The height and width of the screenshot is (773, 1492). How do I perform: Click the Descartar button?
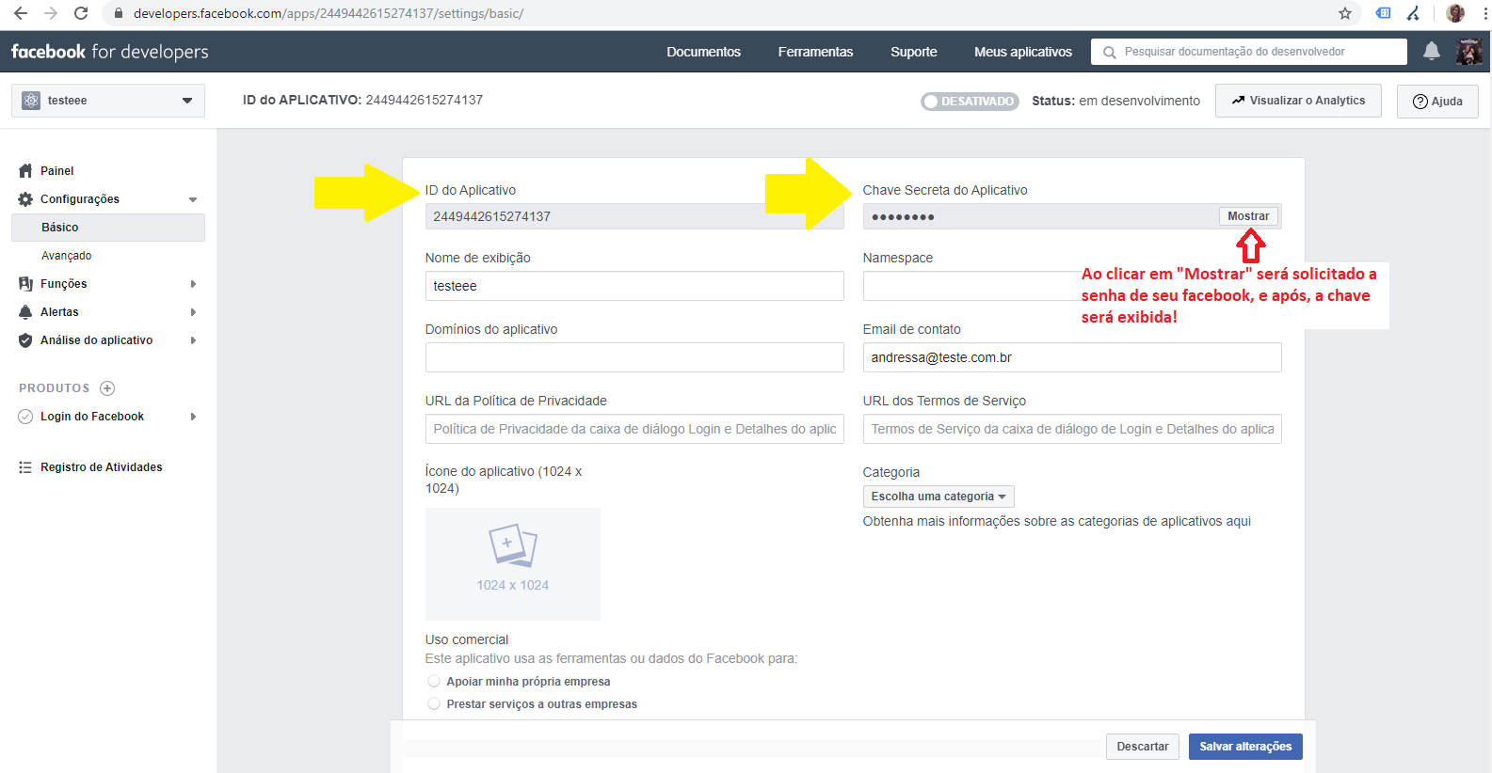(x=1142, y=747)
